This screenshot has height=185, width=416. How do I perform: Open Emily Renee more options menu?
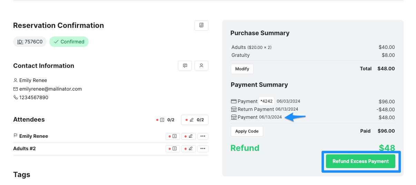tap(203, 136)
